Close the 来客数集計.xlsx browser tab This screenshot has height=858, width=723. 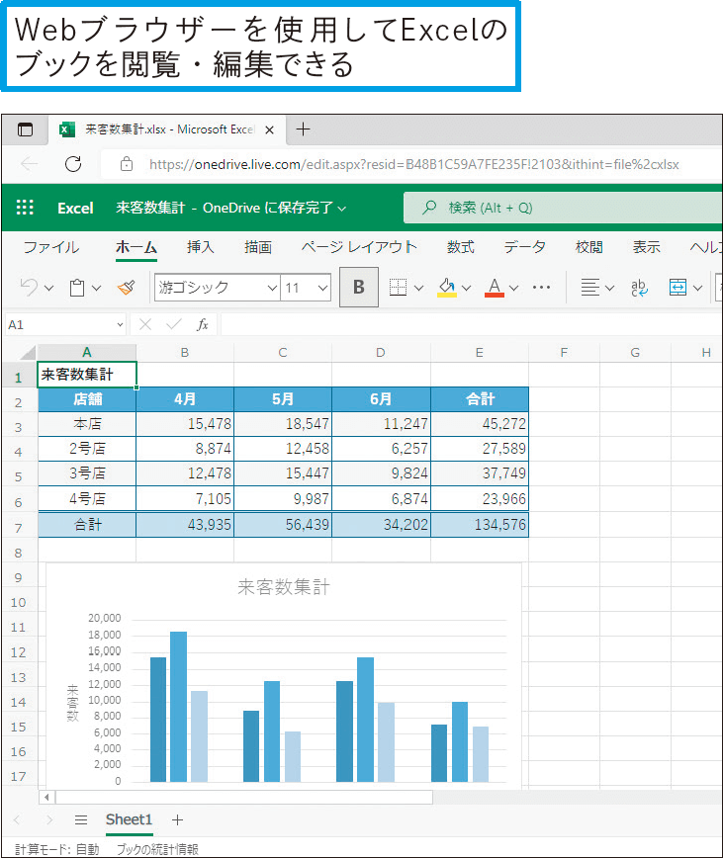coord(269,130)
